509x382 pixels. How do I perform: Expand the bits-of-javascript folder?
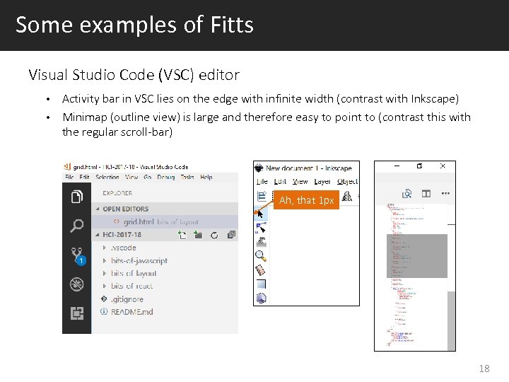click(104, 260)
